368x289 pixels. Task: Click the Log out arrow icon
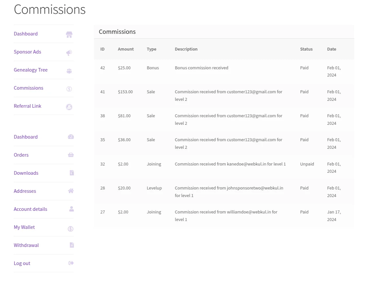tap(71, 263)
